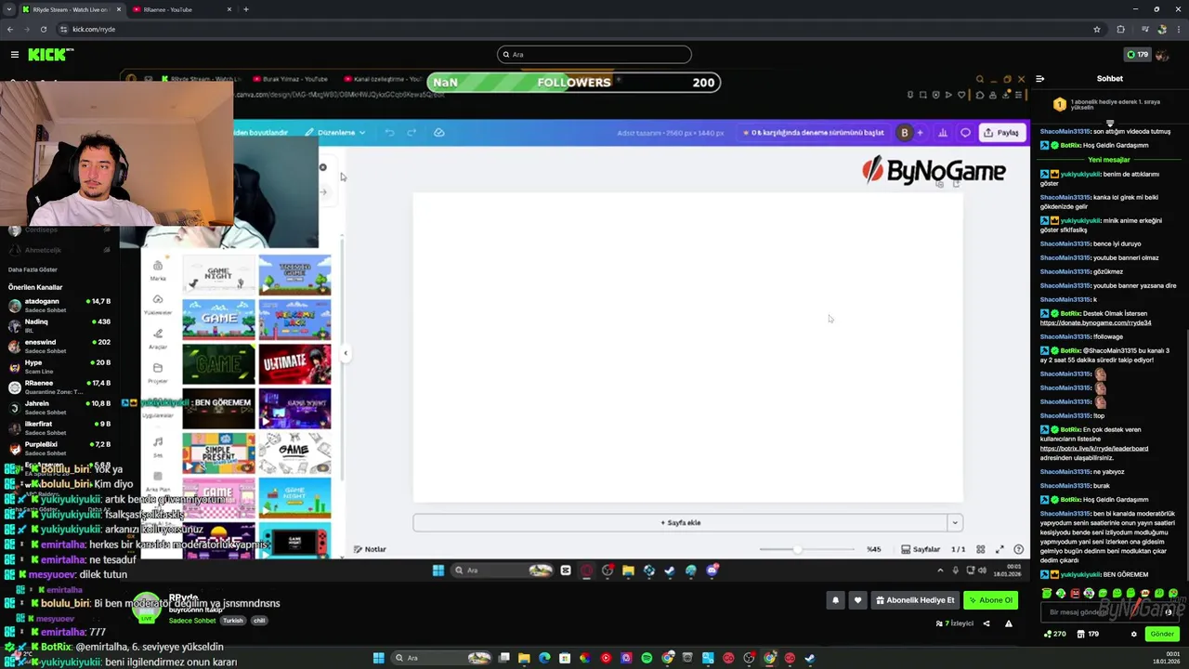
Task: Open the Ses audio icon in Canva sidebar
Action: 158,446
